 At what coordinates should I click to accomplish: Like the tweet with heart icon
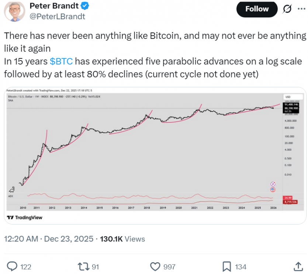click(155, 266)
